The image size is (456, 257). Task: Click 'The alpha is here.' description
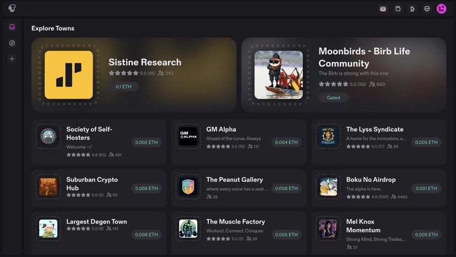click(x=363, y=189)
